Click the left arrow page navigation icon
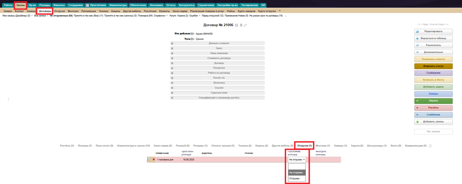The image size is (462, 184). 8,99
